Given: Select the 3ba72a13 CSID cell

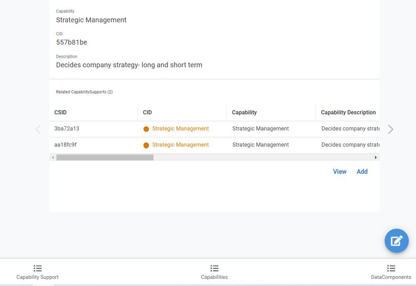Looking at the screenshot, I should tap(93, 129).
